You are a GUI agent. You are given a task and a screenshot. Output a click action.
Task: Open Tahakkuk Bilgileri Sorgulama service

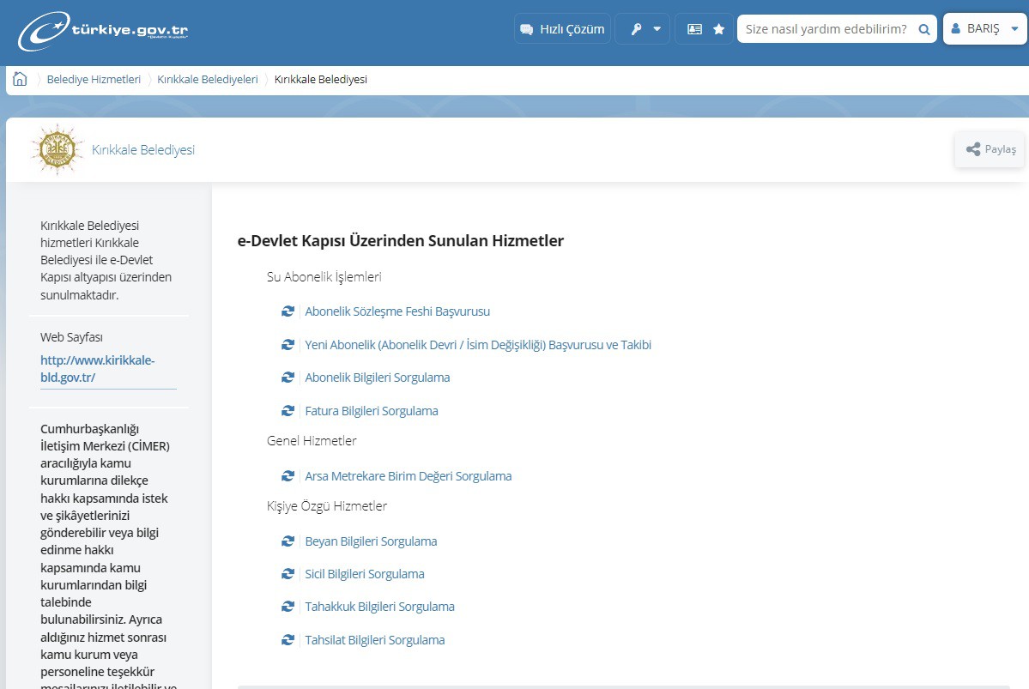pyautogui.click(x=380, y=607)
